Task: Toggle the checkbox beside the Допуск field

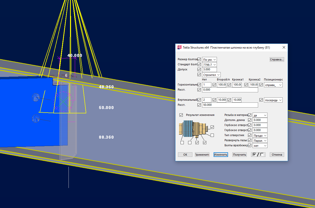Action: (x=199, y=69)
